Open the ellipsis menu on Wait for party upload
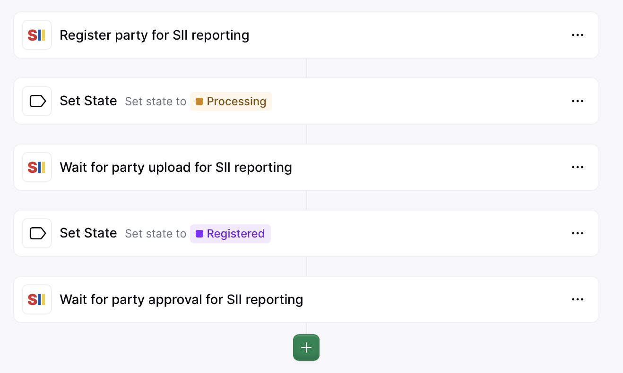 click(x=577, y=167)
